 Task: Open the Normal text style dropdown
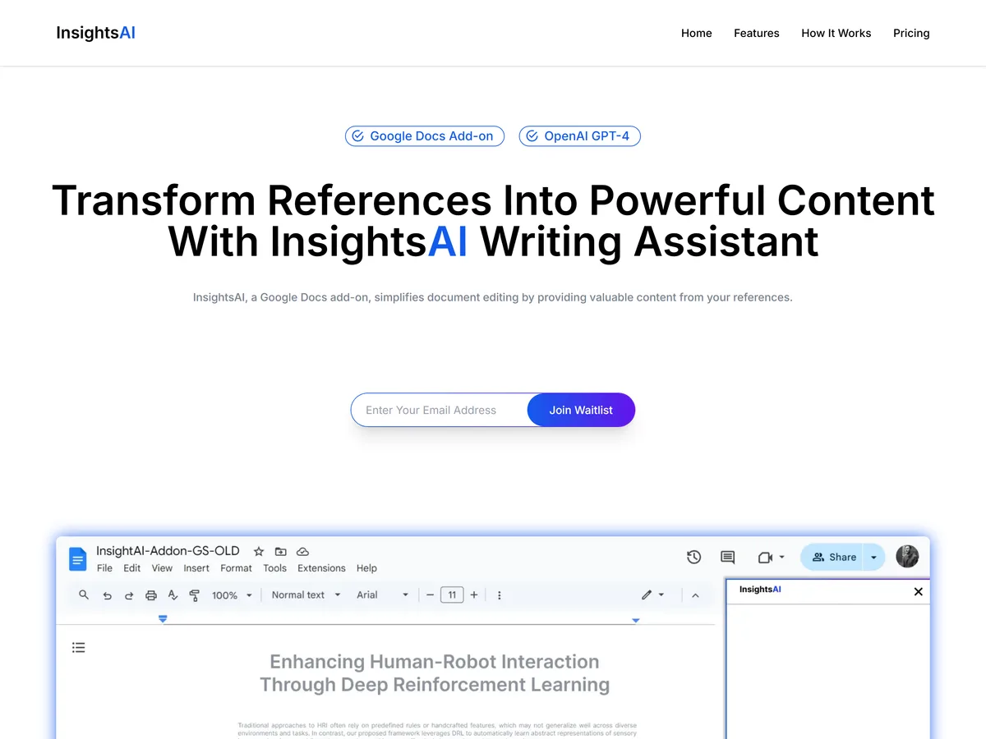[306, 595]
